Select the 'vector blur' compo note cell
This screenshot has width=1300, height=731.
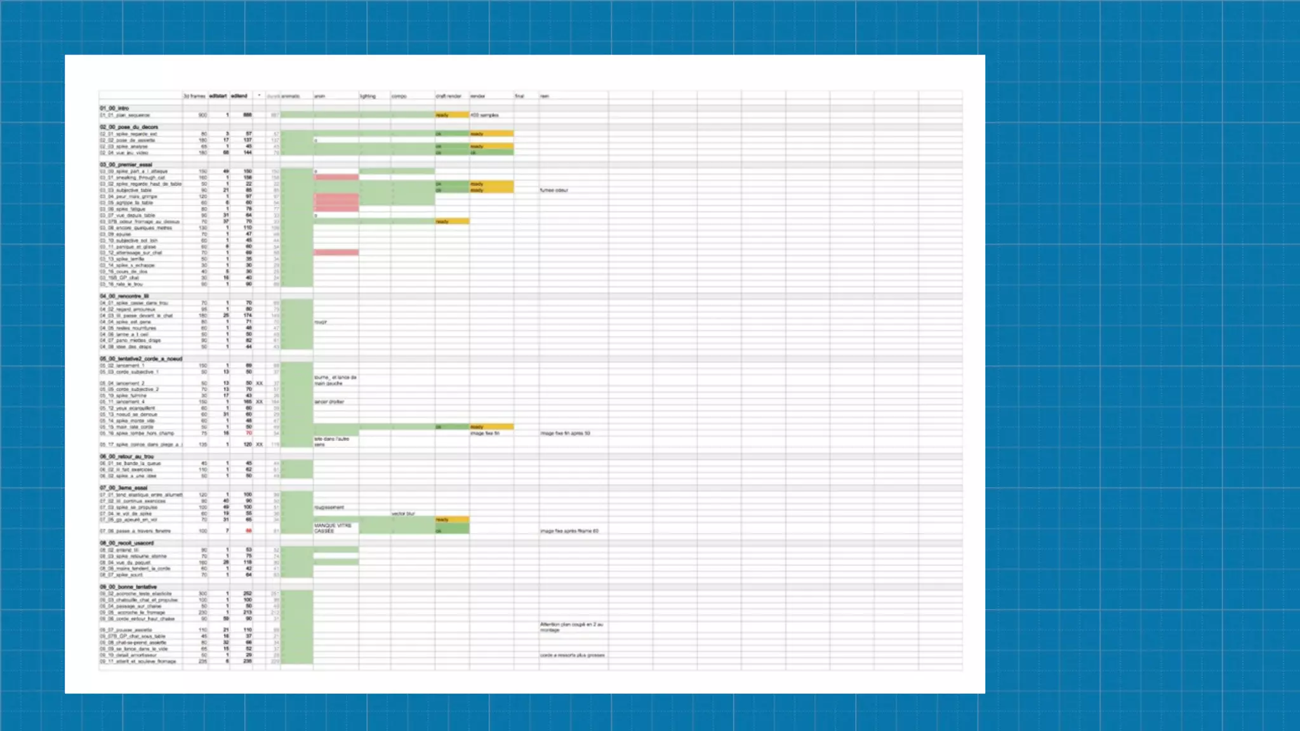coord(404,513)
